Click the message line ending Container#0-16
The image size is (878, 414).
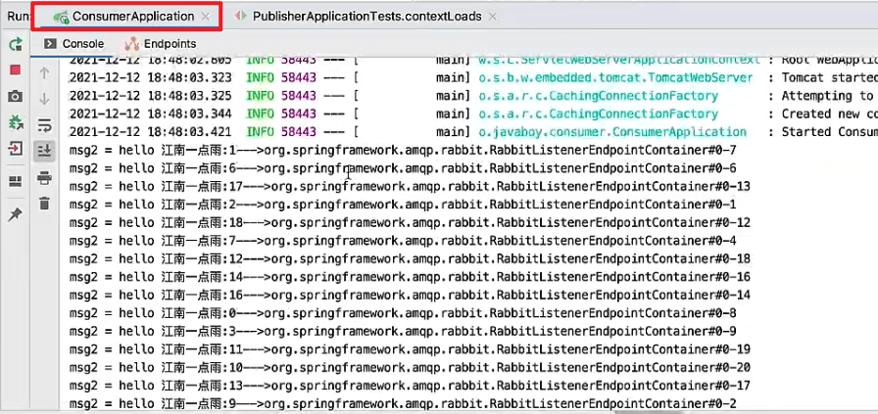(410, 277)
